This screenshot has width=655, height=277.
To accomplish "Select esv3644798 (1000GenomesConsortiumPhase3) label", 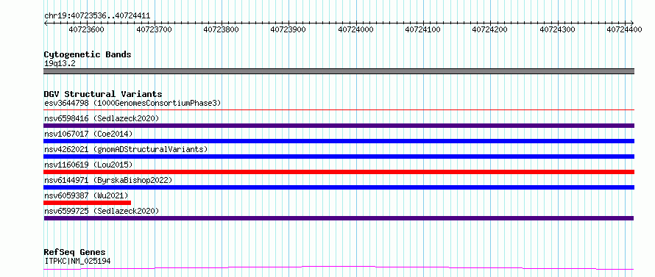I will pos(132,103).
